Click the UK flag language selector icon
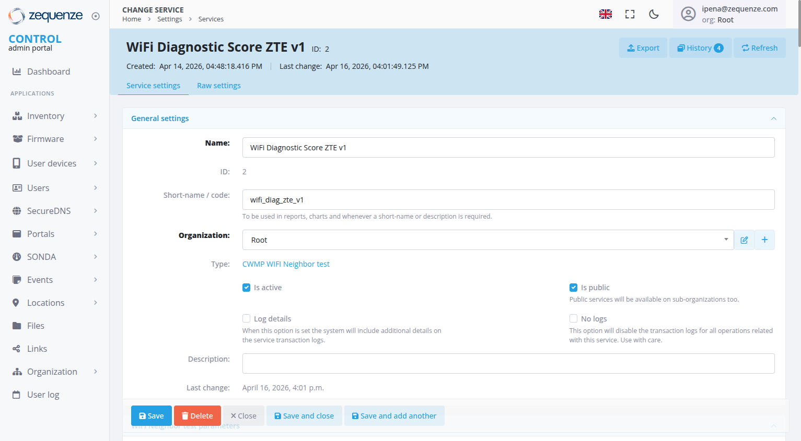The height and width of the screenshot is (441, 801). 605,14
